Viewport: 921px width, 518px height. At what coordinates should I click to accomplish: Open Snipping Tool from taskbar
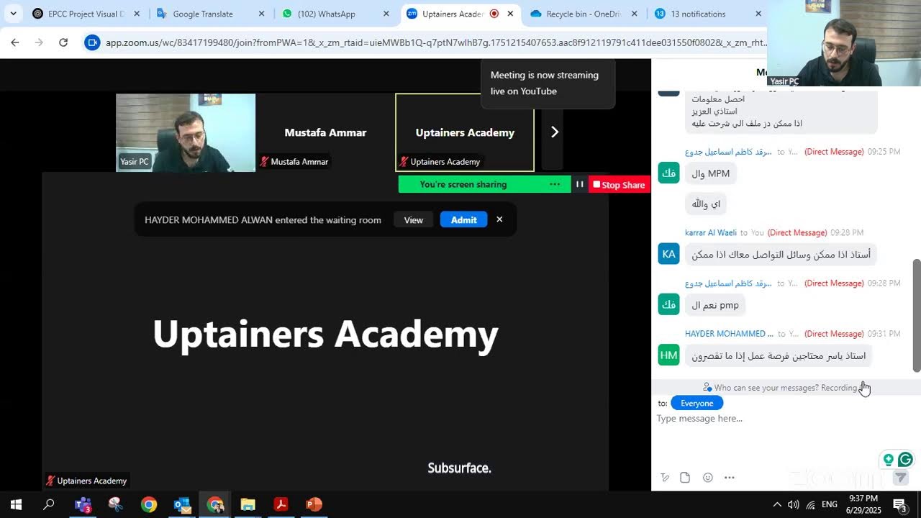[x=116, y=504]
